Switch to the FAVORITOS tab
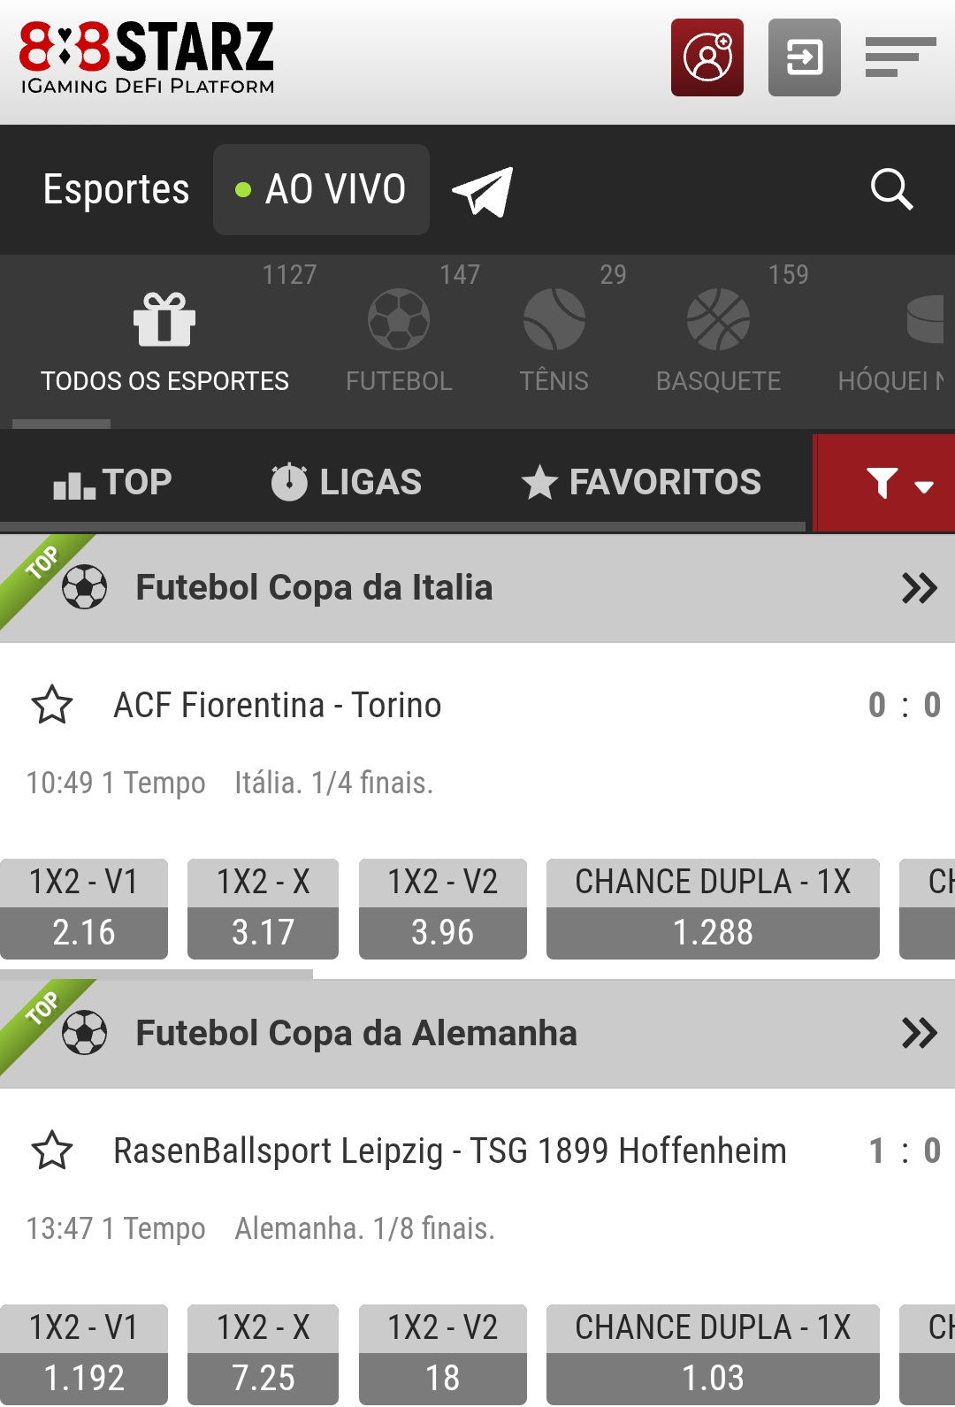Viewport: 955px width, 1407px height. 641,482
